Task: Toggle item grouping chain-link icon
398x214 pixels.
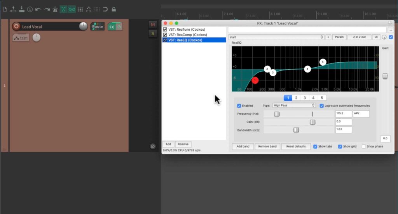Action: (72, 9)
